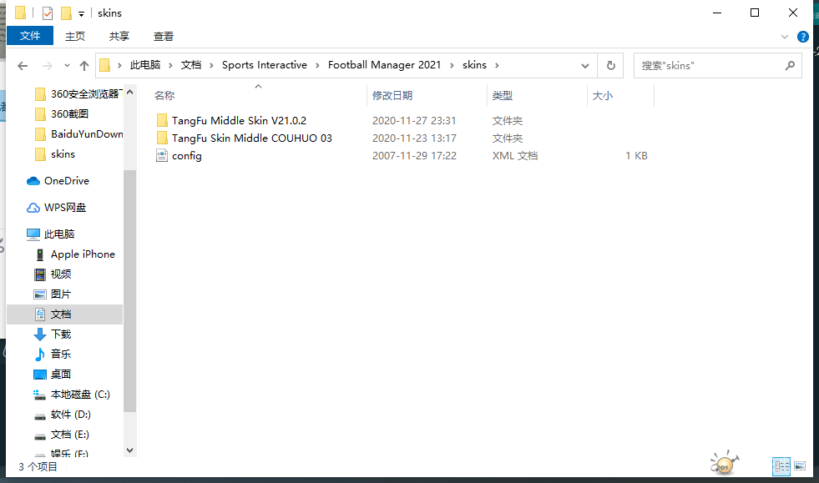
Task: Open the Customize Quick Access Toolbar dropdown
Action: (81, 13)
